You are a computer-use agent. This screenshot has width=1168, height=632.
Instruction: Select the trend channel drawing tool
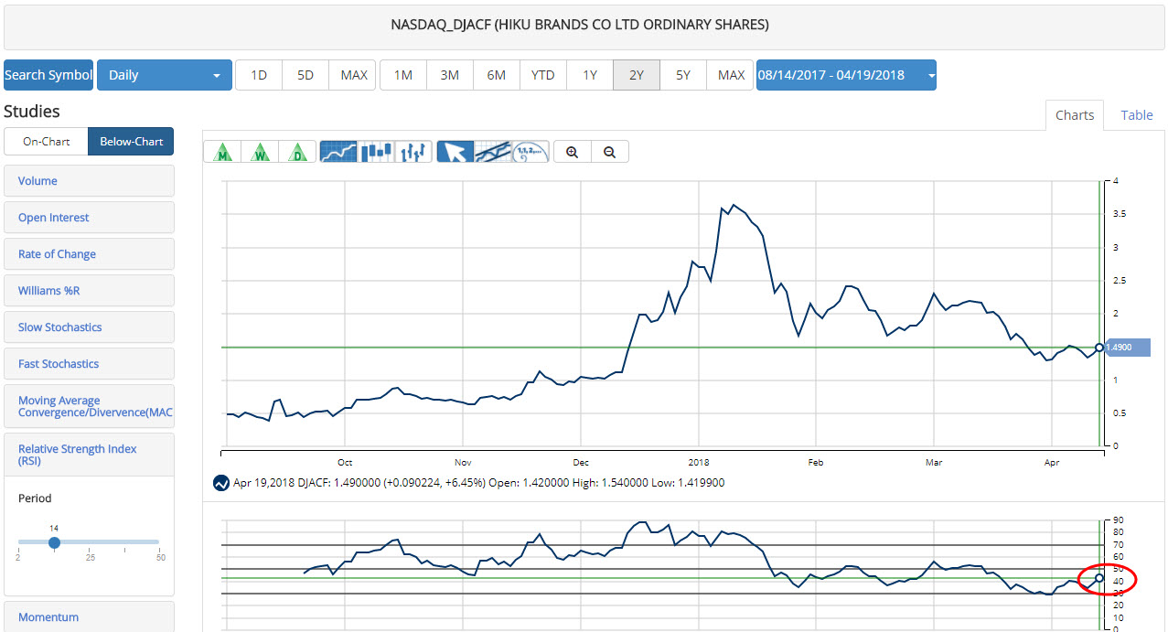(x=492, y=152)
